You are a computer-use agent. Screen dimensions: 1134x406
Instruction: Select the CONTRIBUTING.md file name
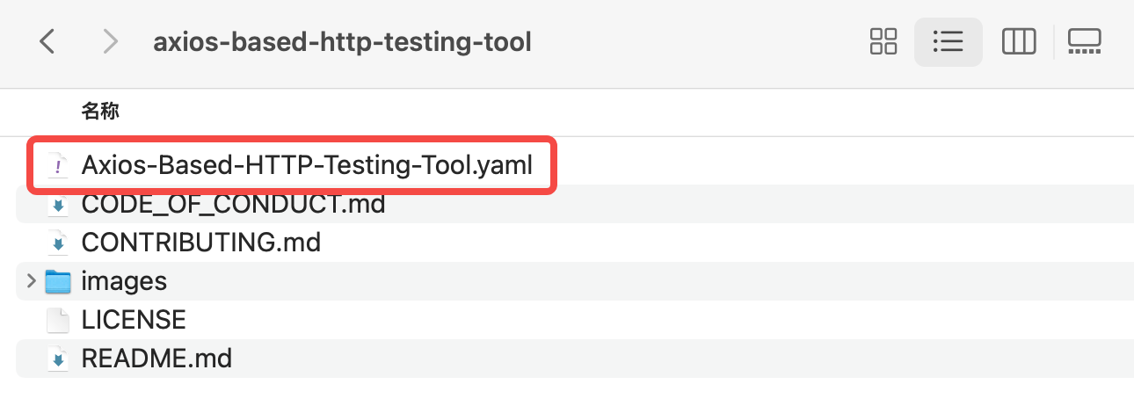(x=201, y=243)
